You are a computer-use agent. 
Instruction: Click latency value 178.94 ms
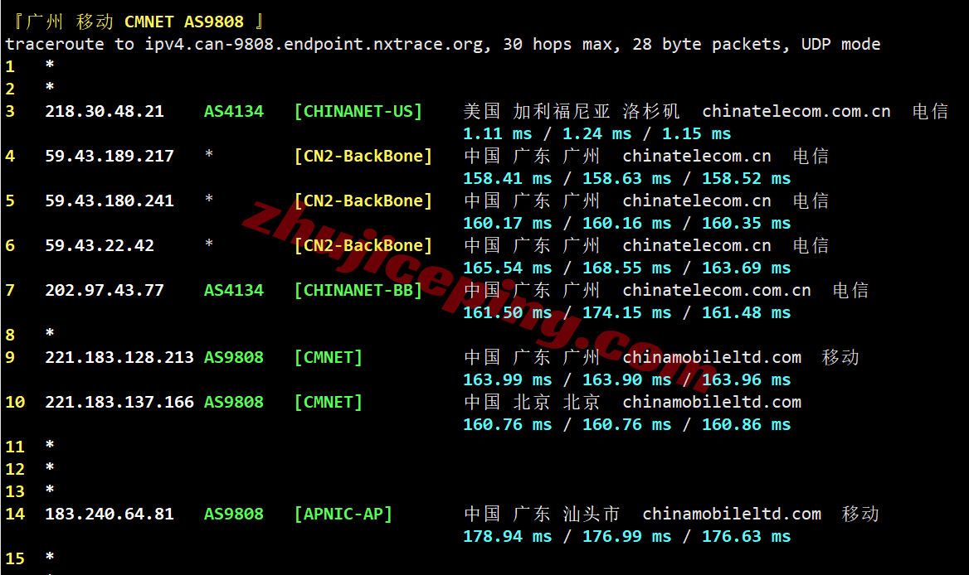coord(508,537)
